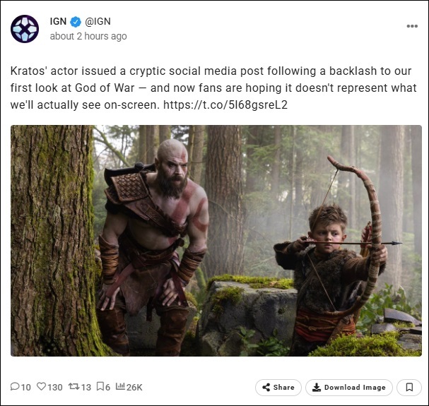429x406 pixels.
Task: Click the 26K views count
Action: (x=134, y=387)
